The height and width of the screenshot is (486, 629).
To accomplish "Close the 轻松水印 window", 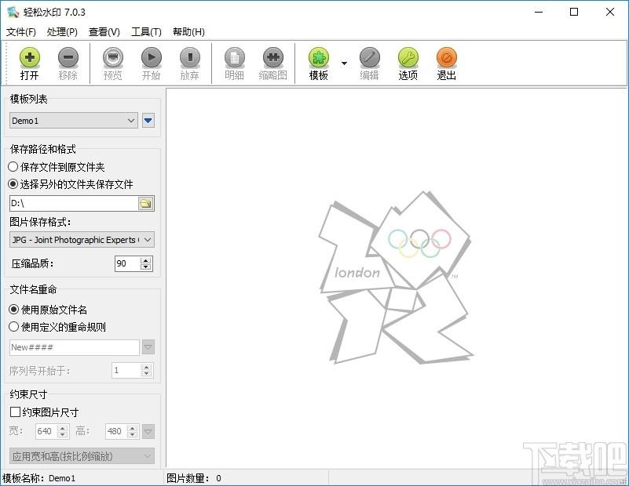I will coord(609,12).
